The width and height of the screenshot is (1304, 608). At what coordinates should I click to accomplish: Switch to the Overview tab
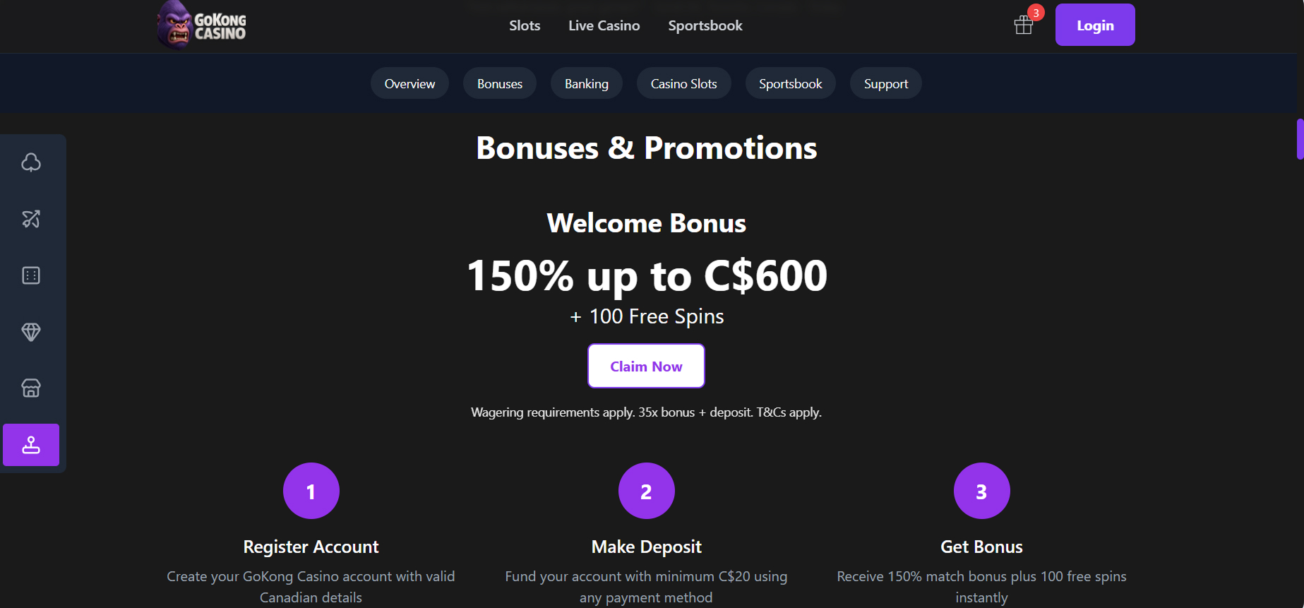(409, 83)
